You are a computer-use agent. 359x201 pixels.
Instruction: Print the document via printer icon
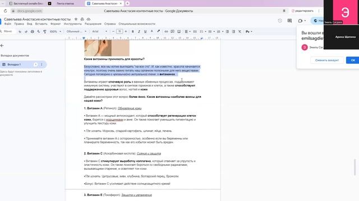click(x=33, y=31)
